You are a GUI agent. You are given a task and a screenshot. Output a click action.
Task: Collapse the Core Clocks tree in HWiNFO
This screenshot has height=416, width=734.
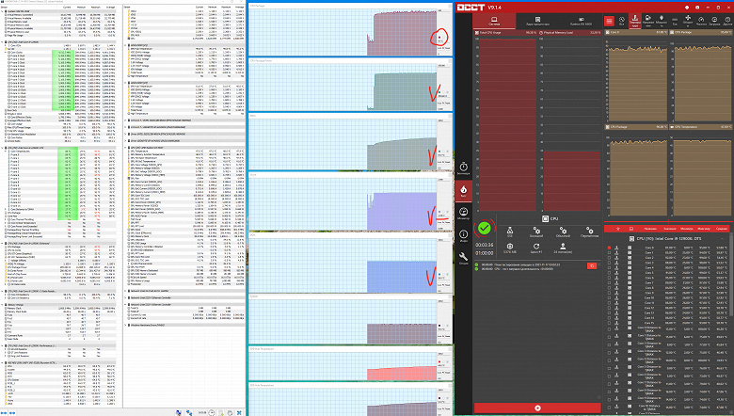pyautogui.click(x=6, y=53)
